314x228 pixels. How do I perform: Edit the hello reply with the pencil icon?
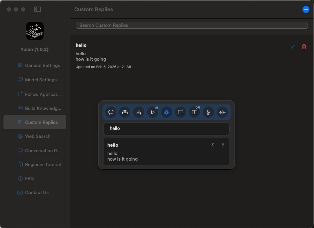coord(293,46)
